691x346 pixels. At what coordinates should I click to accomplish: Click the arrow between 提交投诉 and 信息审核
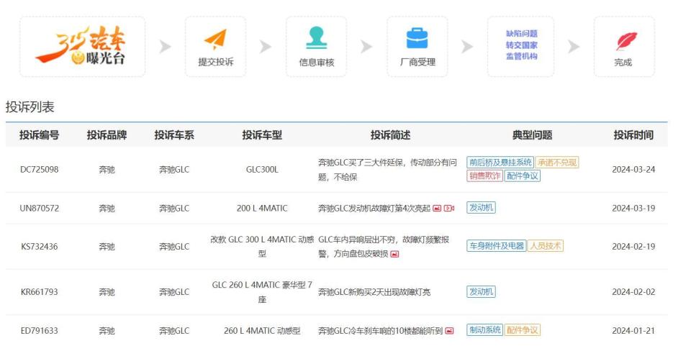pyautogui.click(x=266, y=46)
